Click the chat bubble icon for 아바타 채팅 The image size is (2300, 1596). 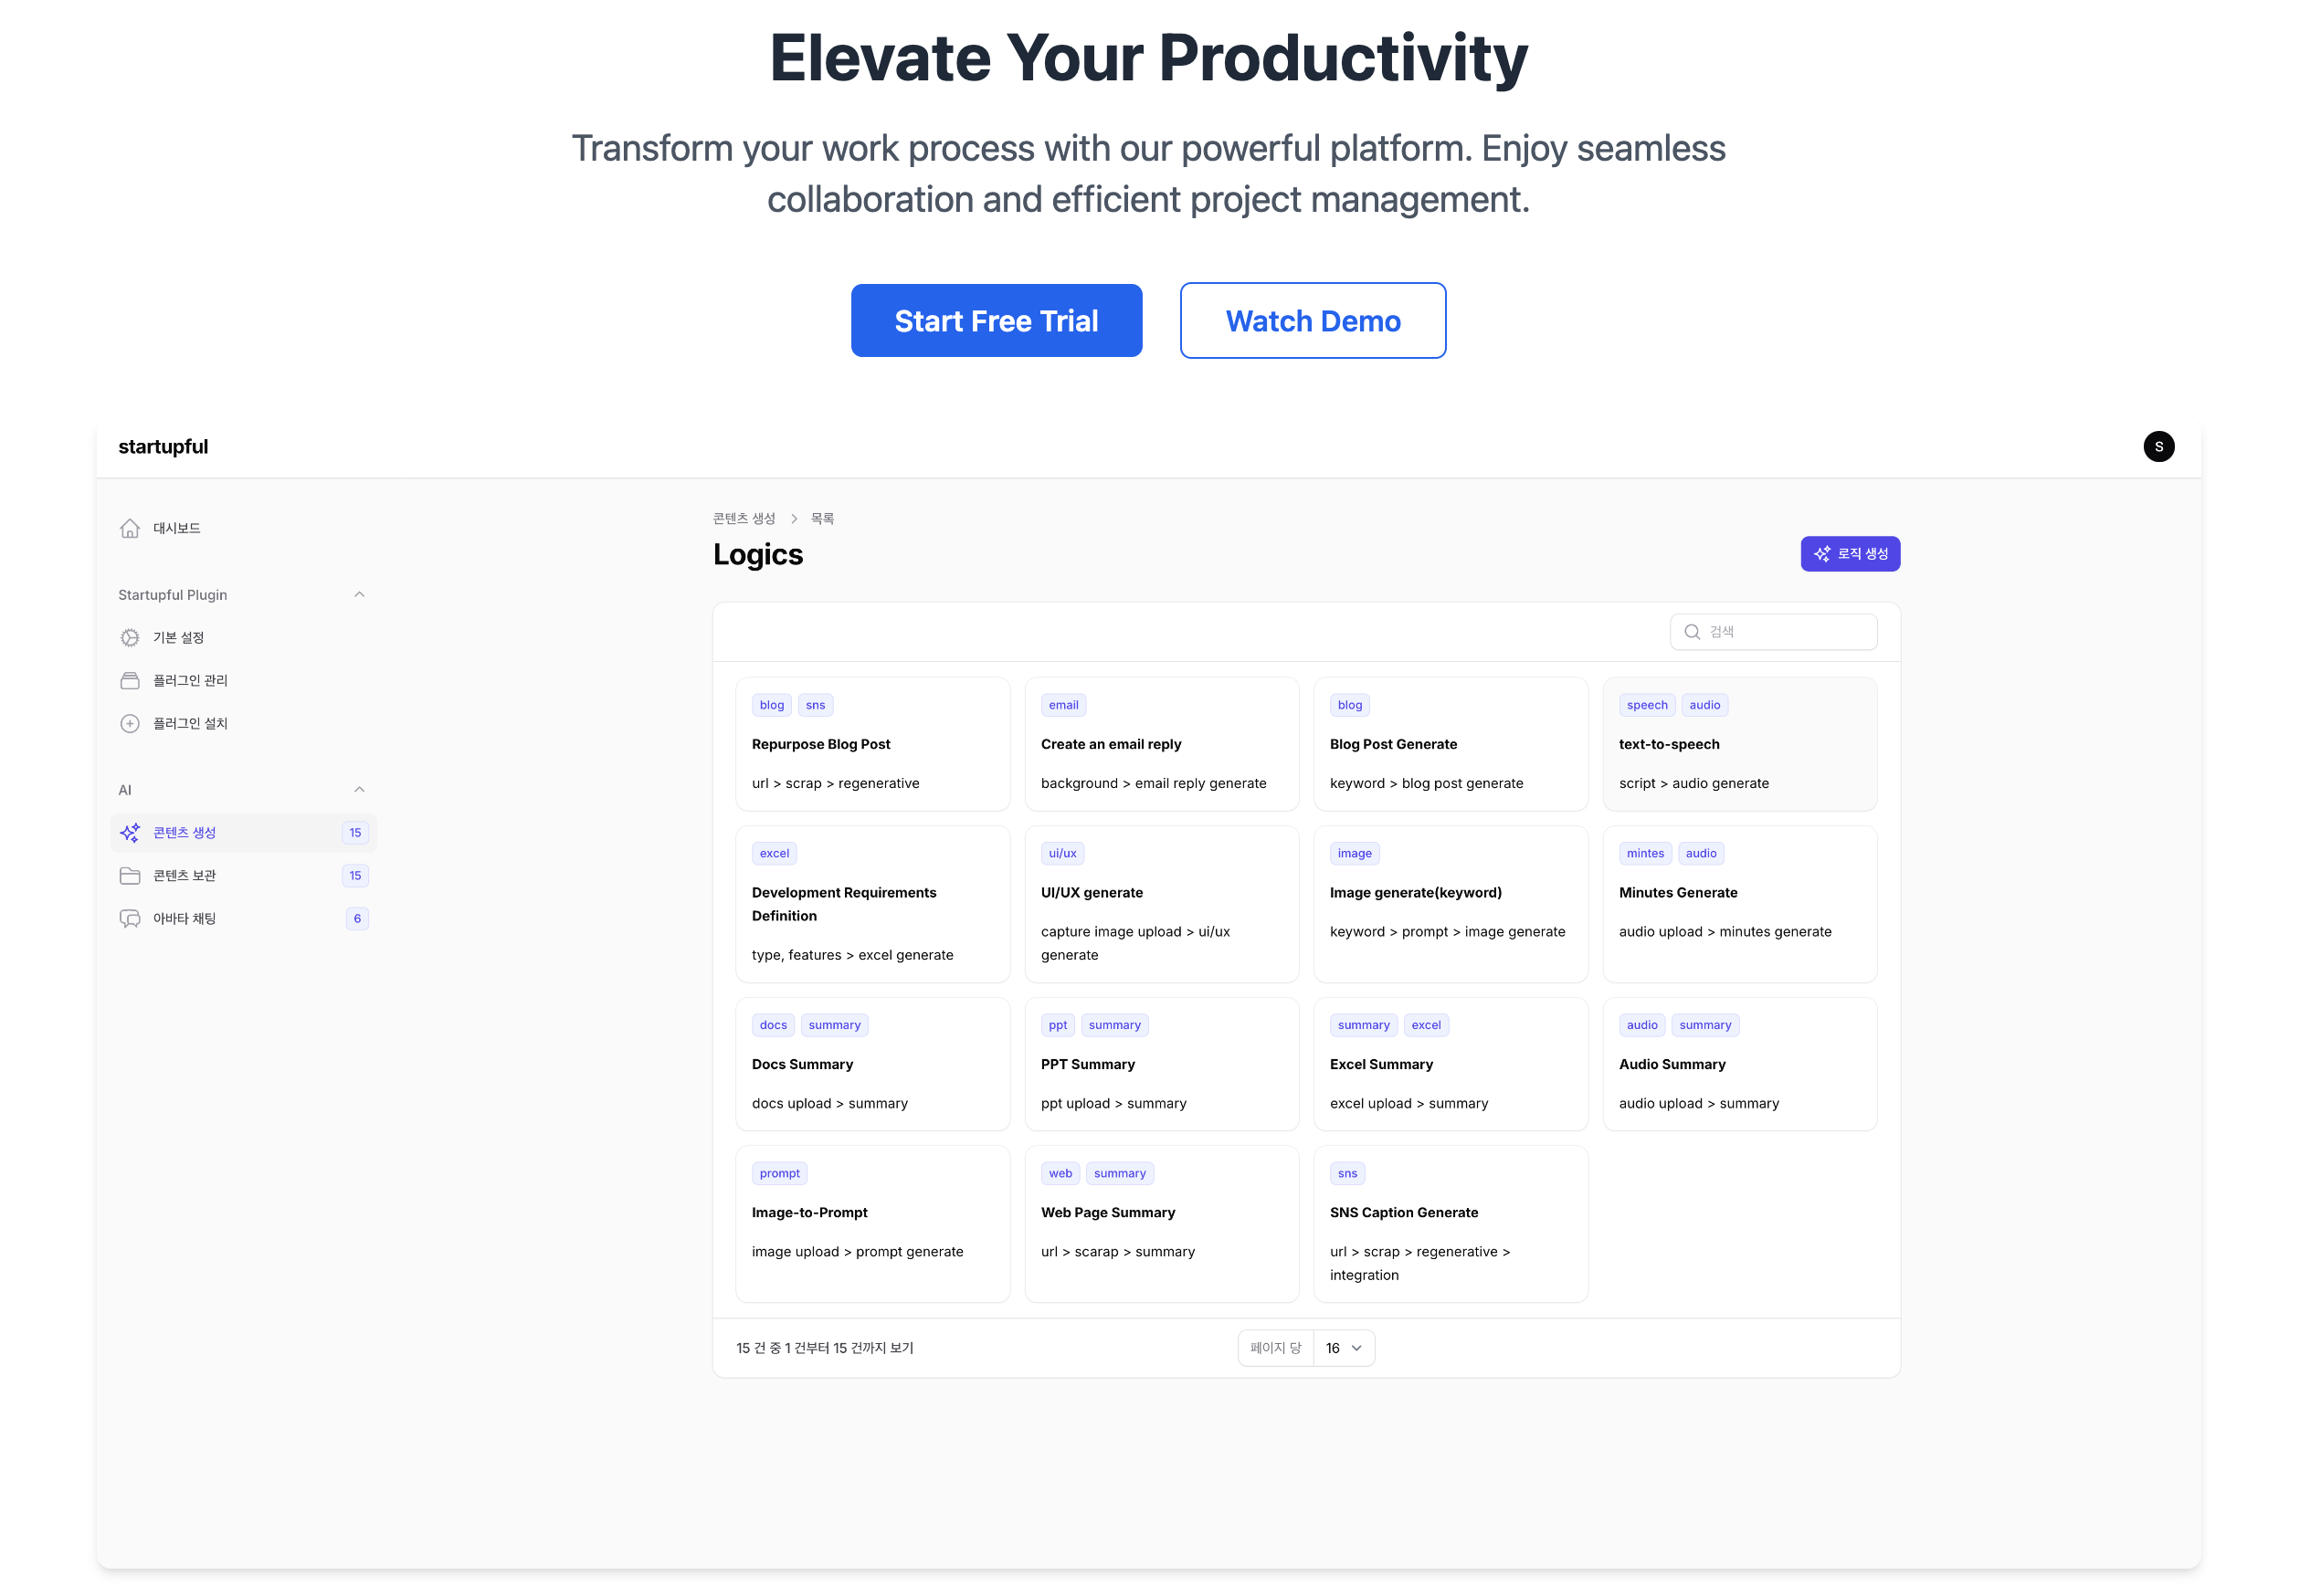(x=130, y=919)
